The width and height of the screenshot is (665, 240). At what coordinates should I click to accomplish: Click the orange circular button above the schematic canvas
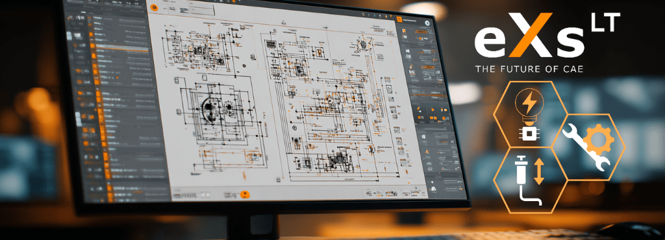tap(155, 7)
